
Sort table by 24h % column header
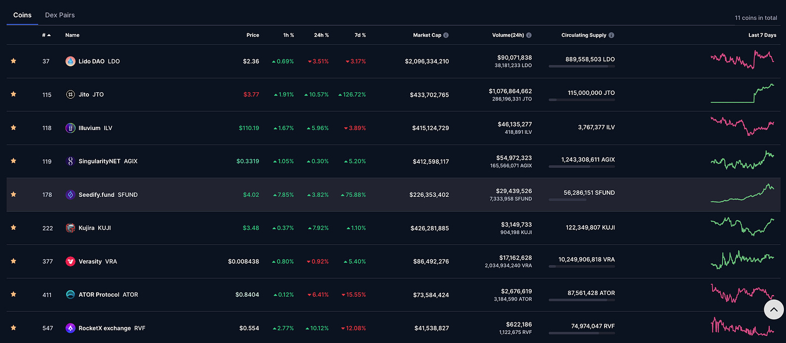pos(321,35)
